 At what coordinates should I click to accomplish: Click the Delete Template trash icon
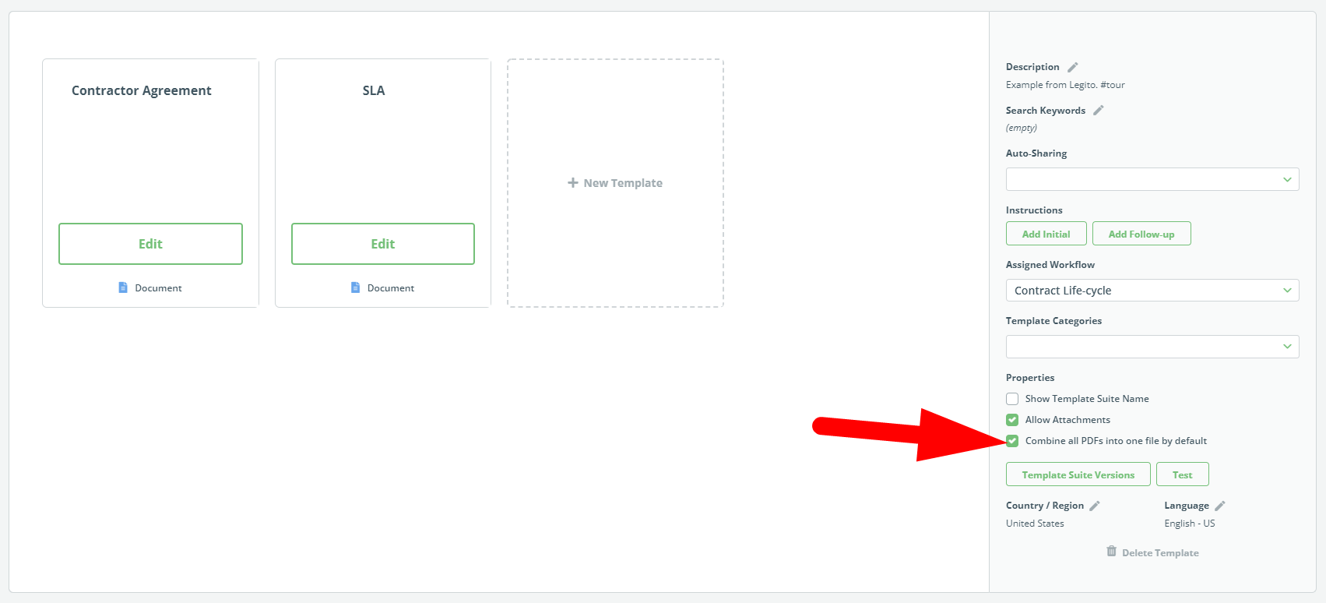pos(1111,552)
